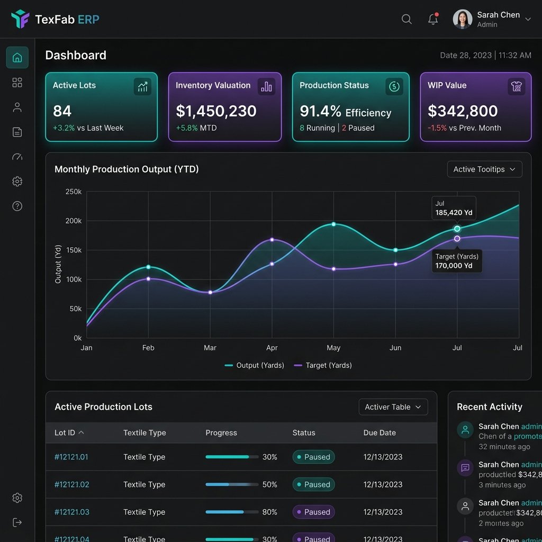The height and width of the screenshot is (542, 542).
Task: Open the Inventory Valuation card
Action: (x=225, y=107)
